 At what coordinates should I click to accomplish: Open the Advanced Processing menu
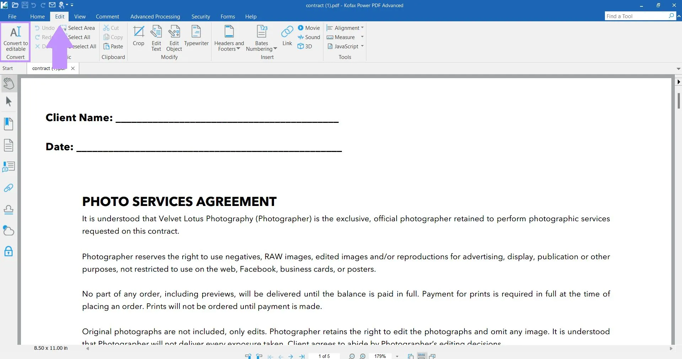[x=155, y=16]
